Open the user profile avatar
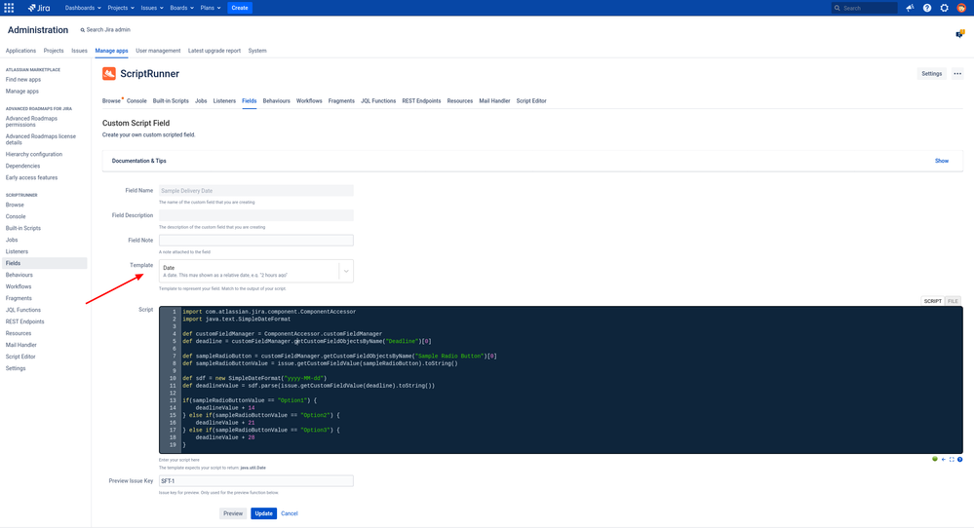The image size is (974, 528). [x=961, y=8]
